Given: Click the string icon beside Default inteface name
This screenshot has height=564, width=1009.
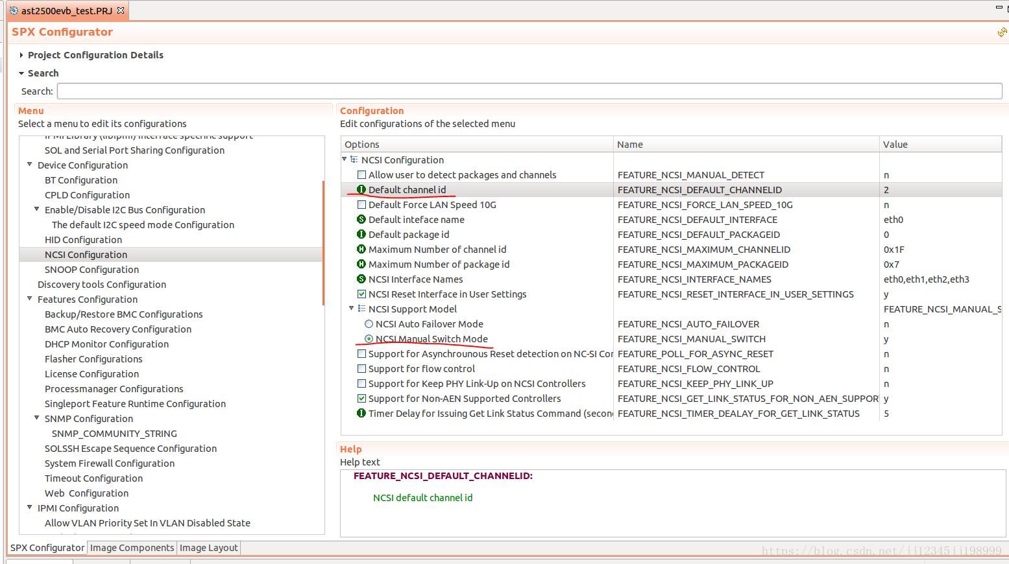Looking at the screenshot, I should [x=361, y=220].
